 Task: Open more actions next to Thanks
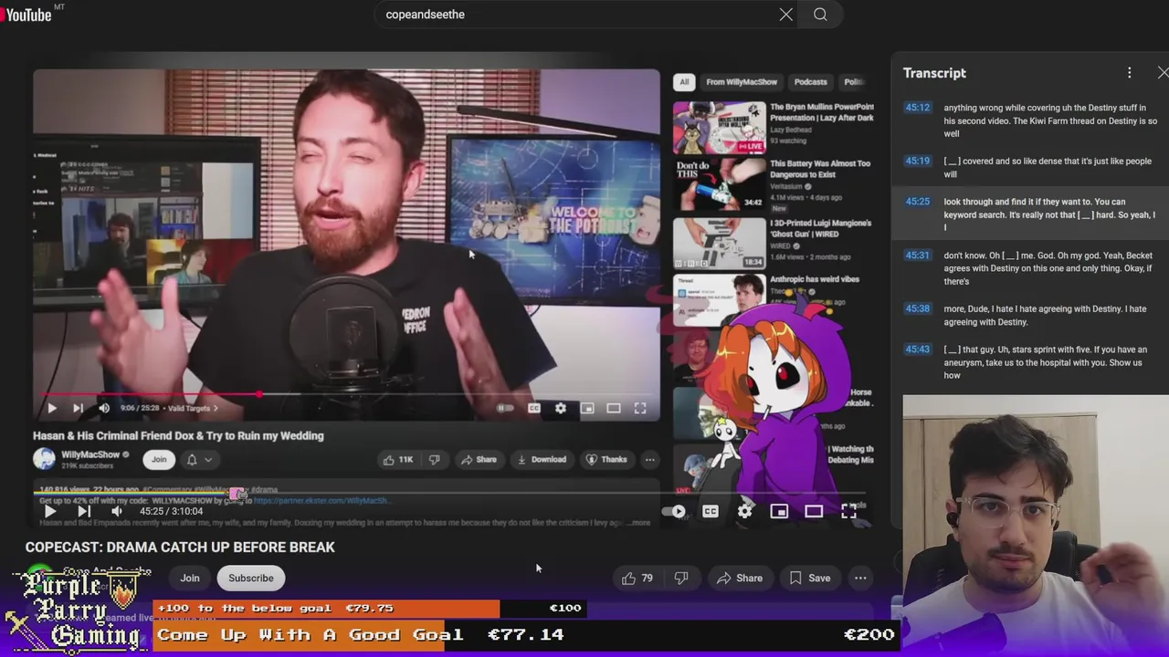point(649,460)
